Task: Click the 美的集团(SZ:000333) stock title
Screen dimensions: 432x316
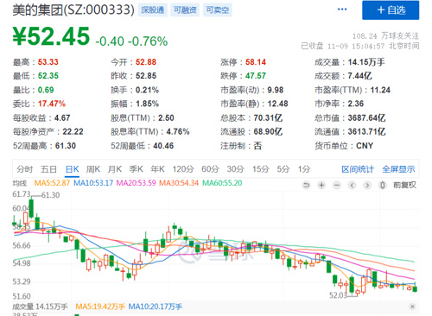Action: [73, 10]
